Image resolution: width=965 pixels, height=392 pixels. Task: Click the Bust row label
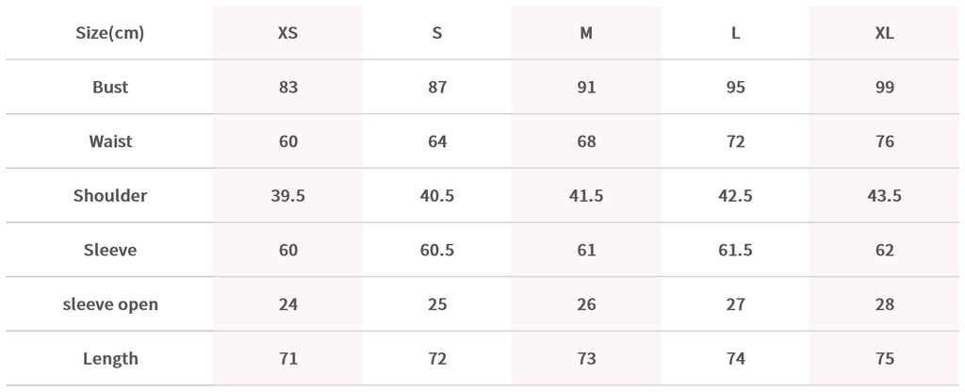[x=109, y=88]
